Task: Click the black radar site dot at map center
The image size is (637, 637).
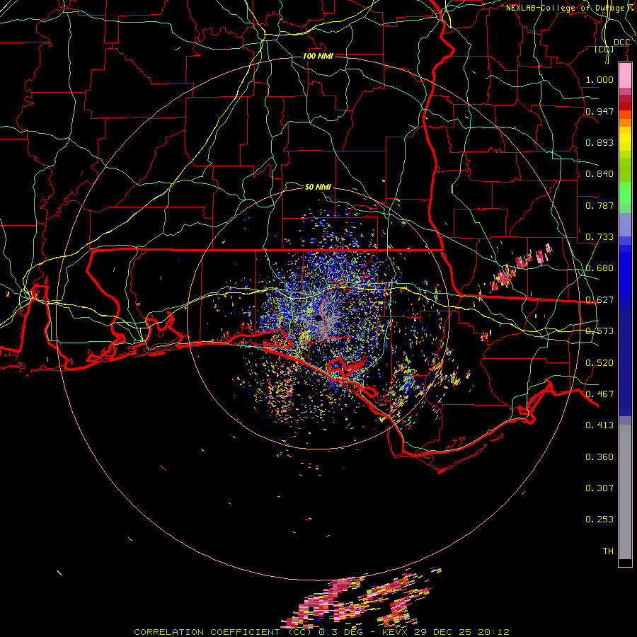Action: click(x=318, y=318)
